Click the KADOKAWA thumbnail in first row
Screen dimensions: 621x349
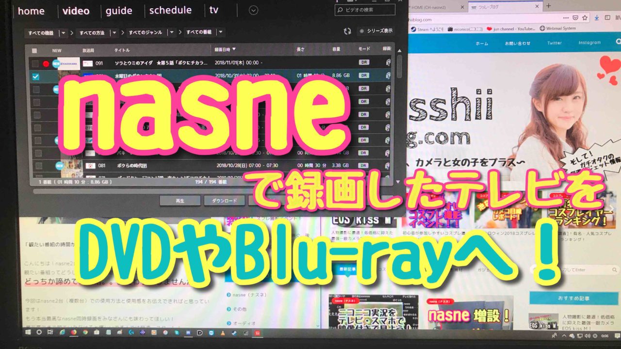68,63
